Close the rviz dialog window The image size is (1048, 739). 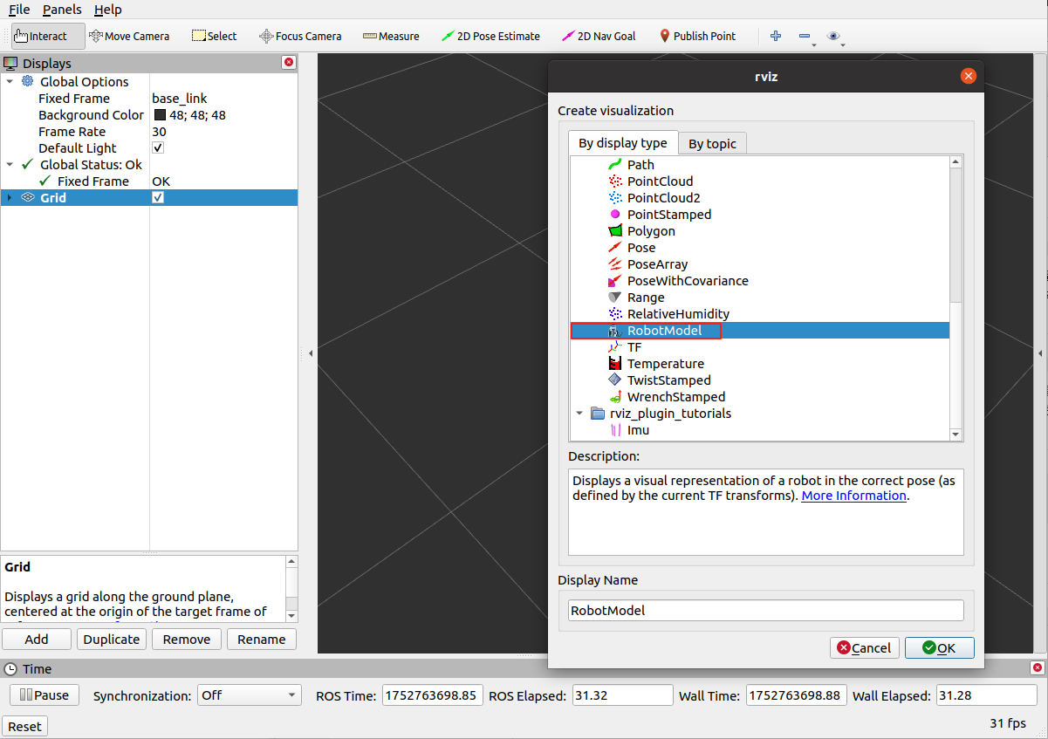968,76
